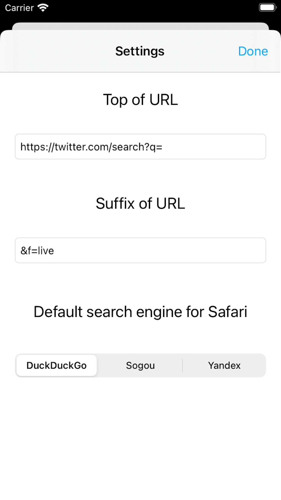
Task: Click the Wi-Fi status icon
Action: point(43,8)
